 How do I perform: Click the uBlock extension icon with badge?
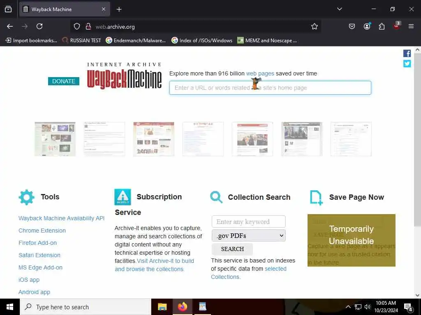pos(397,26)
